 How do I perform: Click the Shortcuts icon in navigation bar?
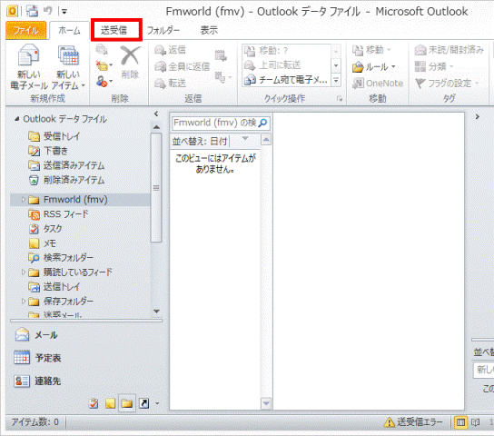pyautogui.click(x=144, y=403)
